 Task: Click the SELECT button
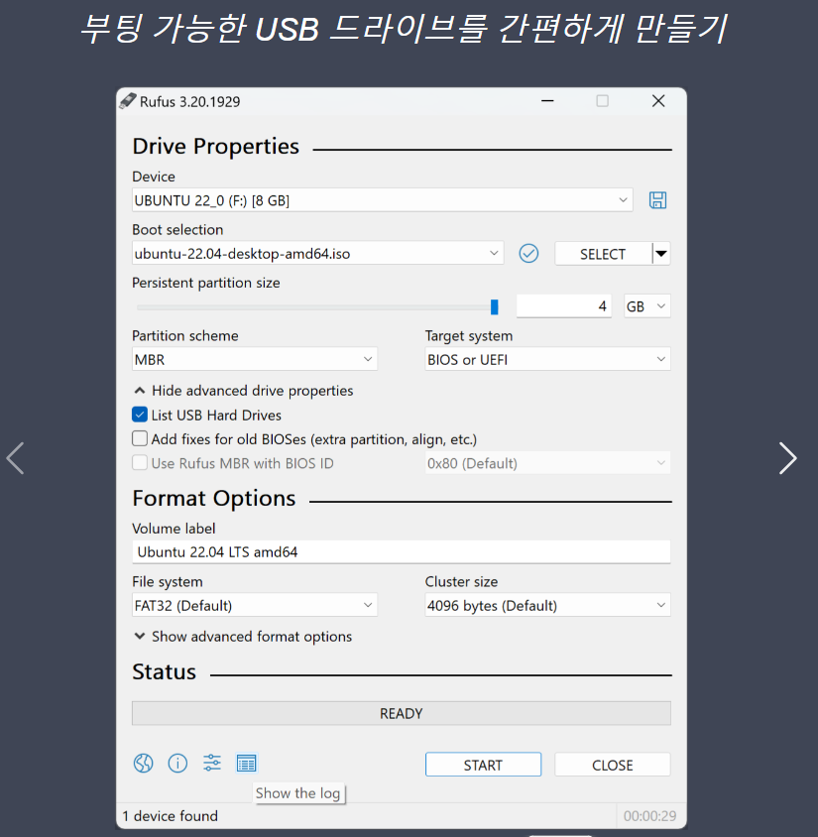click(x=603, y=254)
